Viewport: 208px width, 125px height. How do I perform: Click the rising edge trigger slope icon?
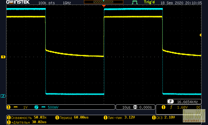171,107
